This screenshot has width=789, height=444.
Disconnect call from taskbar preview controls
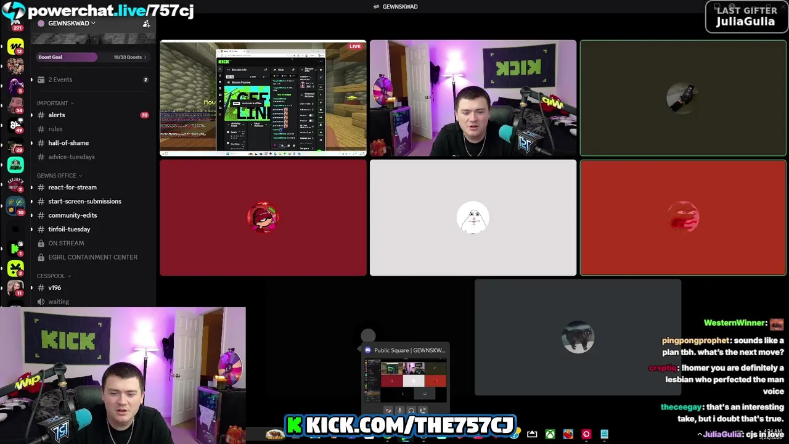[x=423, y=410]
